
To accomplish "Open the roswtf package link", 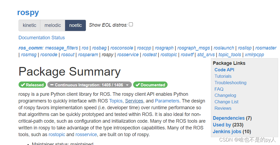I will coord(187,55).
